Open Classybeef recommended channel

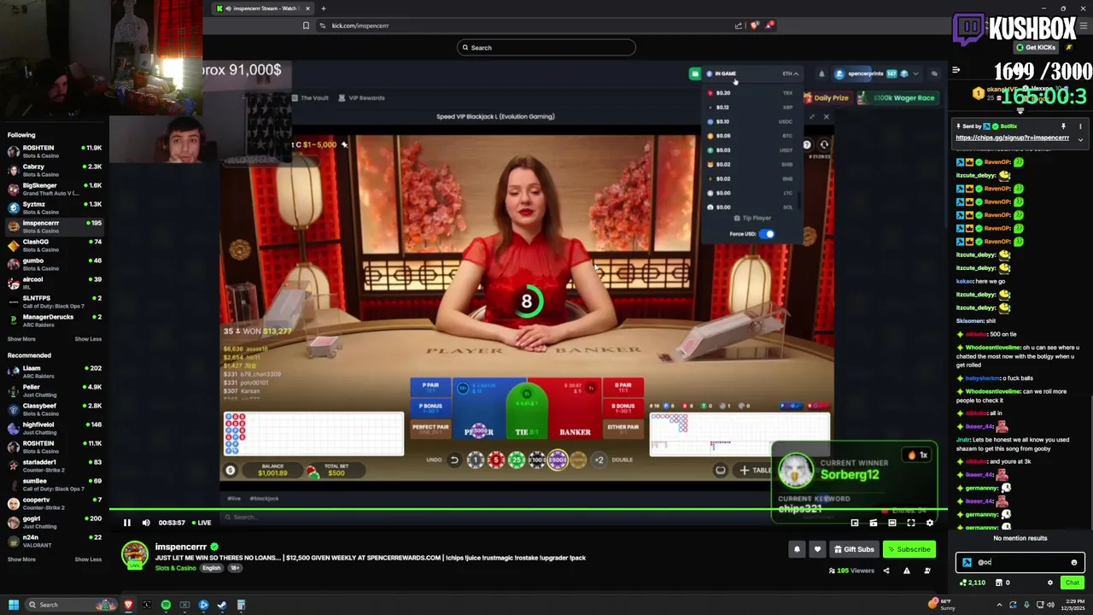(55, 409)
